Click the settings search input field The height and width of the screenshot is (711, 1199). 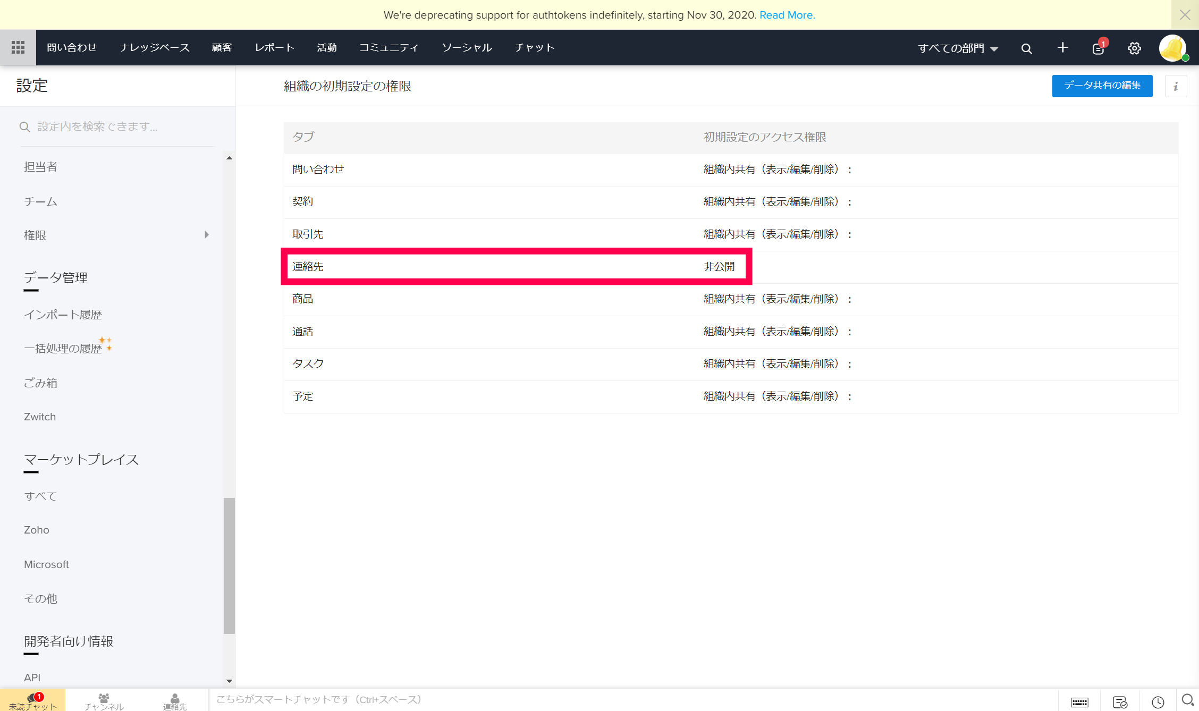[x=117, y=126]
